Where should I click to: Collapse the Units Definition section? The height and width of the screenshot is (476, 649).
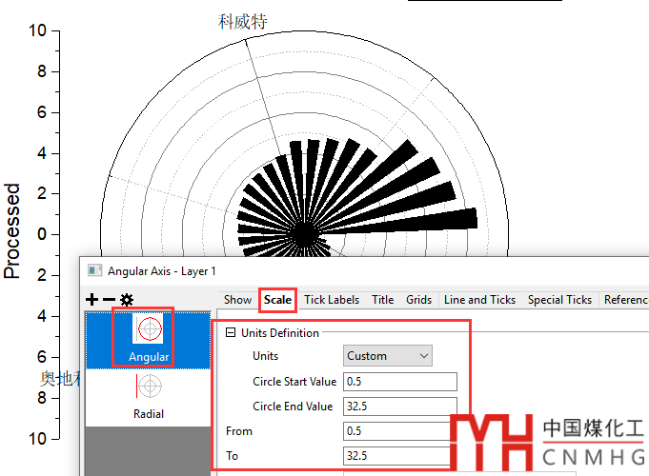point(230,333)
